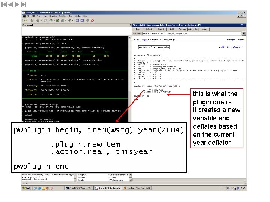Viewport: 270px width, 202px height.
Task: Click the clock-like toolbar icon before Data Editor
Action: coord(70,21)
